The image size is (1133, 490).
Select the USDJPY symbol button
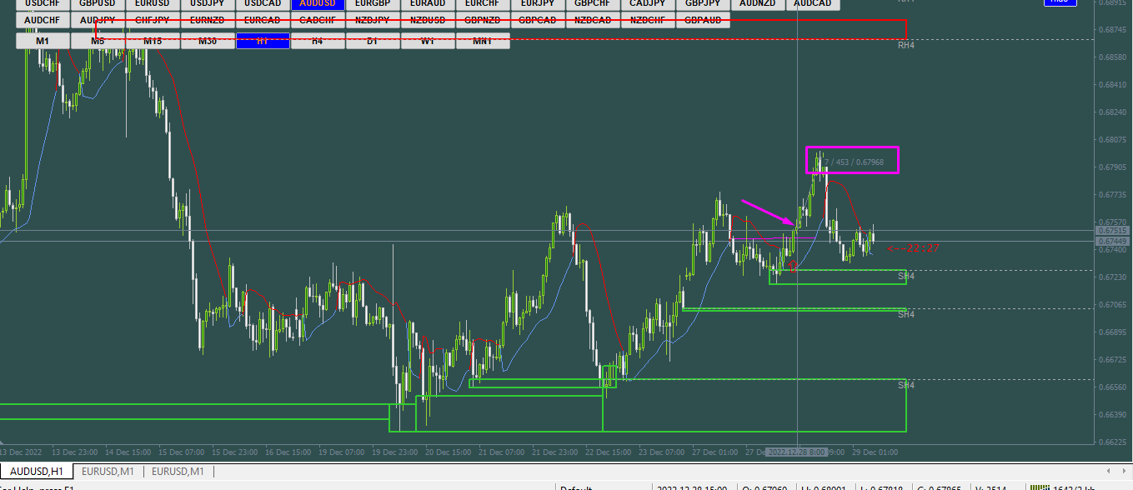click(208, 4)
